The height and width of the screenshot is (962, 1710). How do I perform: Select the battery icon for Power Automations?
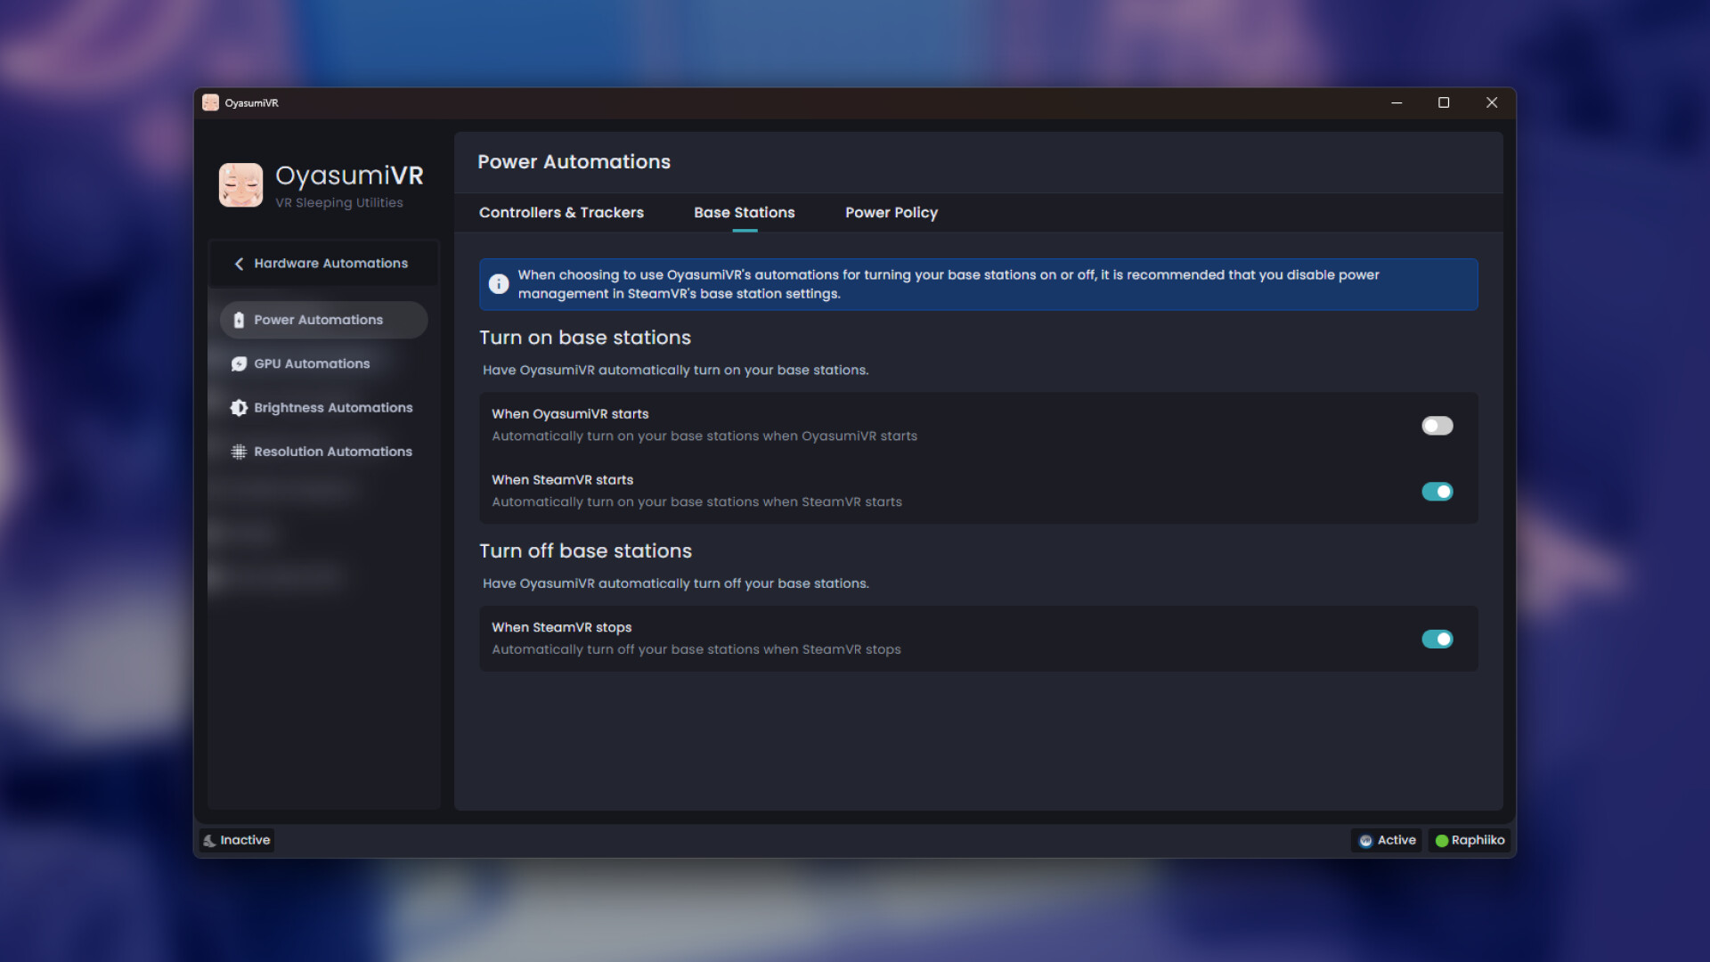(x=238, y=319)
